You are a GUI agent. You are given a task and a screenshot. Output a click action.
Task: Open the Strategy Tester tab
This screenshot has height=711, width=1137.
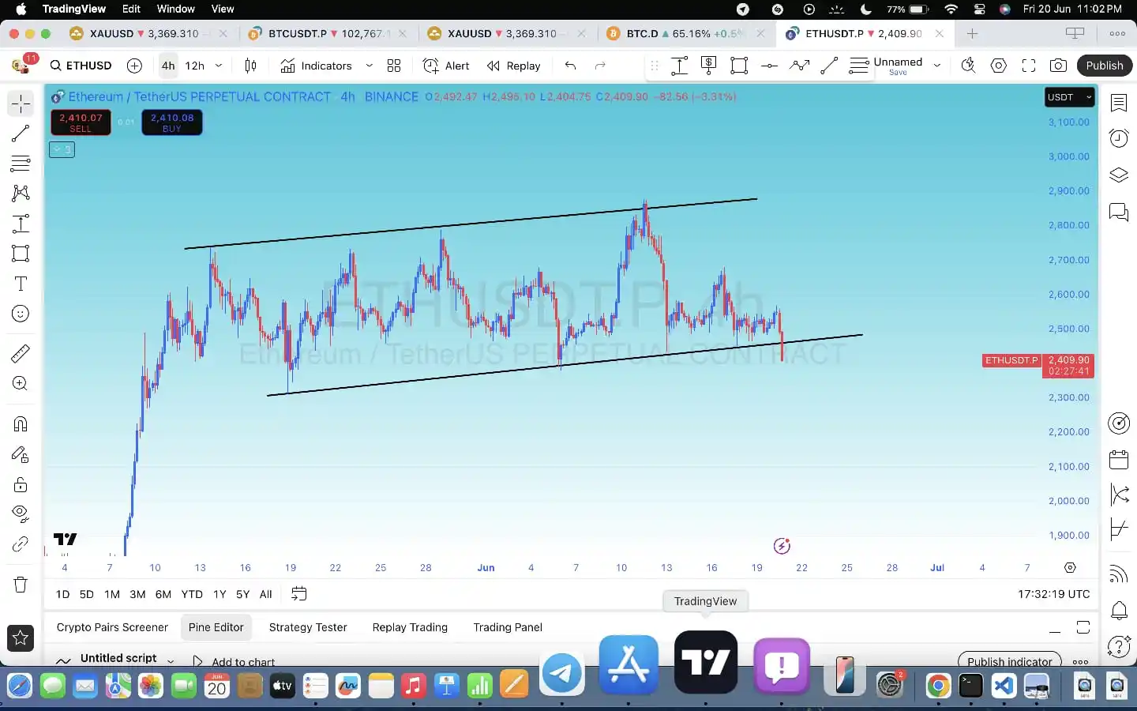[x=308, y=627]
